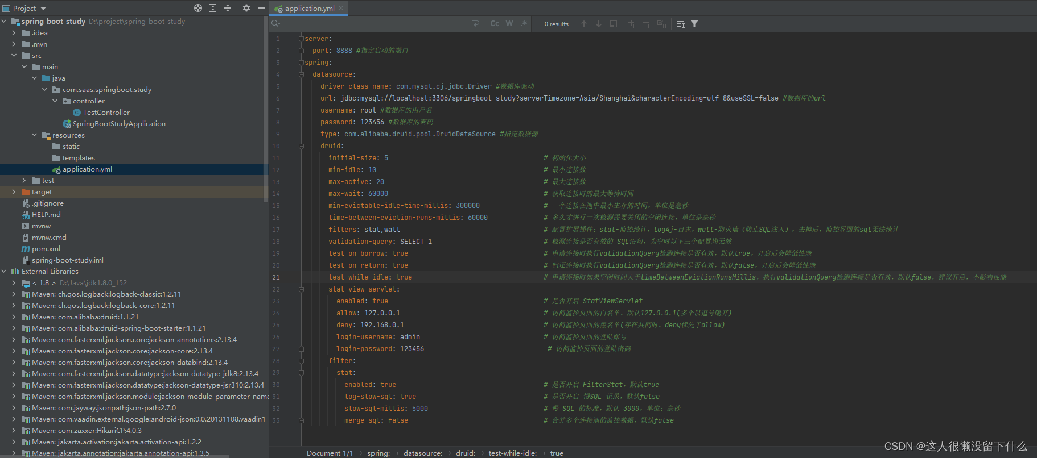This screenshot has height=458, width=1037.
Task: Click the fold toggle at druid: line
Action: [301, 146]
